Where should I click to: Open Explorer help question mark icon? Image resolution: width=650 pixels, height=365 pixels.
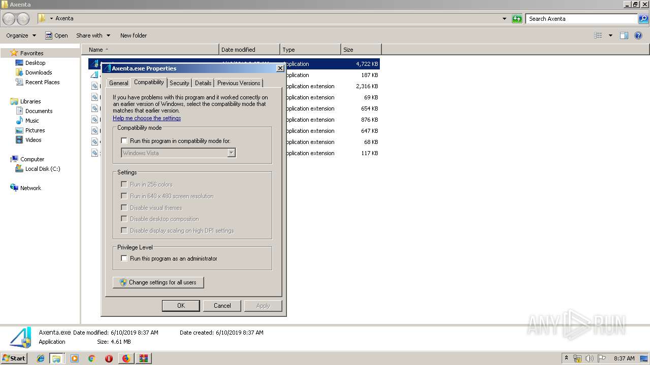pos(638,35)
